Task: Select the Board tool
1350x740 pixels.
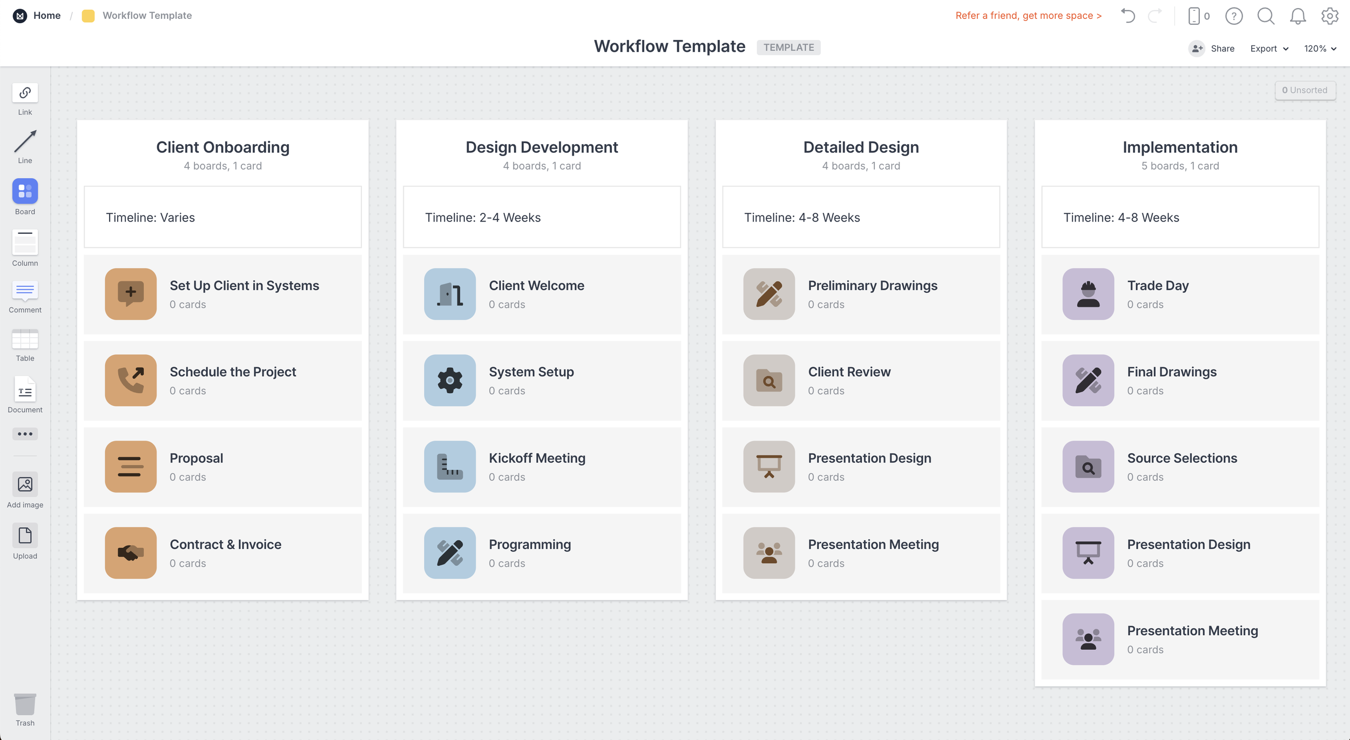Action: pyautogui.click(x=25, y=193)
